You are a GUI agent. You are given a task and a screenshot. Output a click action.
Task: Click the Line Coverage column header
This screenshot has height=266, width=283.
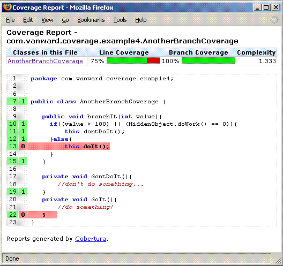124,52
